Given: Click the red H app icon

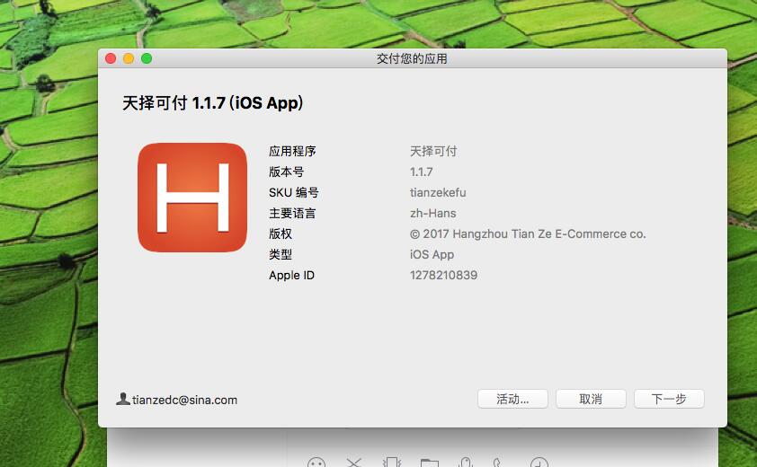Looking at the screenshot, I should point(192,198).
